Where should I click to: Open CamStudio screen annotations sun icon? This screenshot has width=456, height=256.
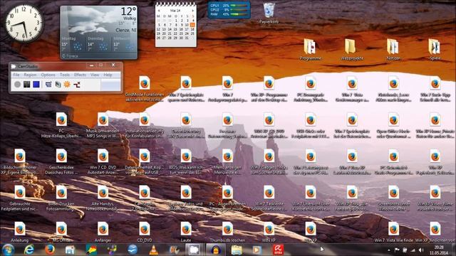point(67,85)
